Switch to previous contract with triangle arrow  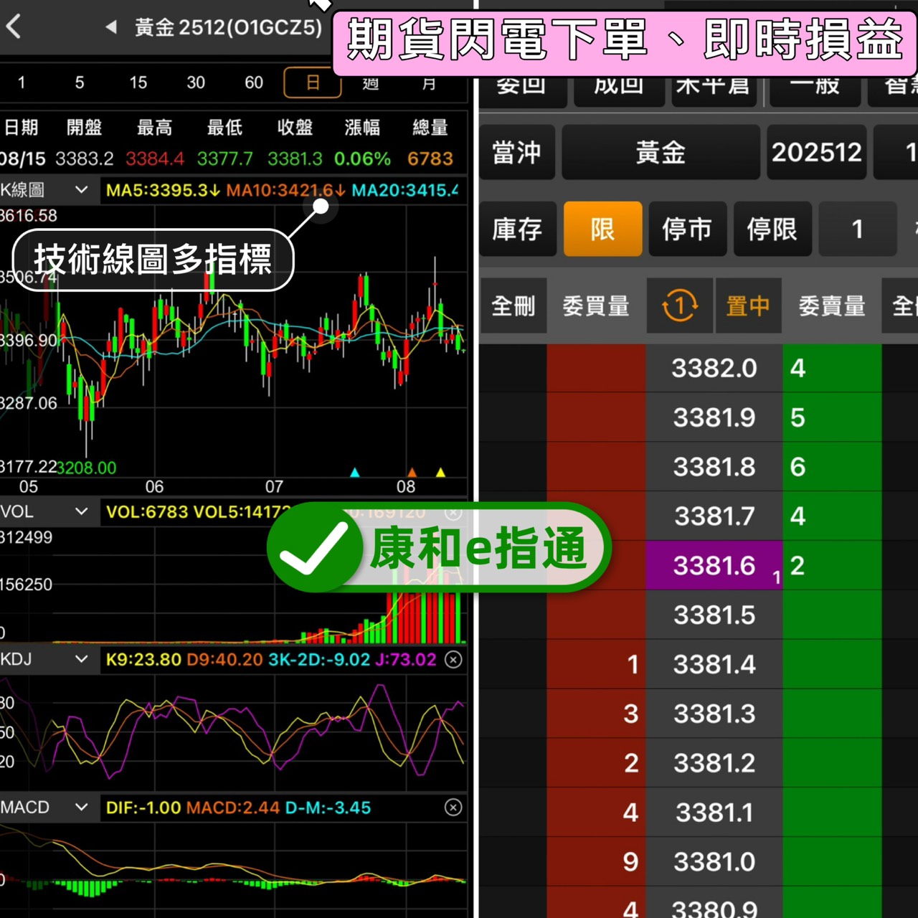tap(111, 27)
